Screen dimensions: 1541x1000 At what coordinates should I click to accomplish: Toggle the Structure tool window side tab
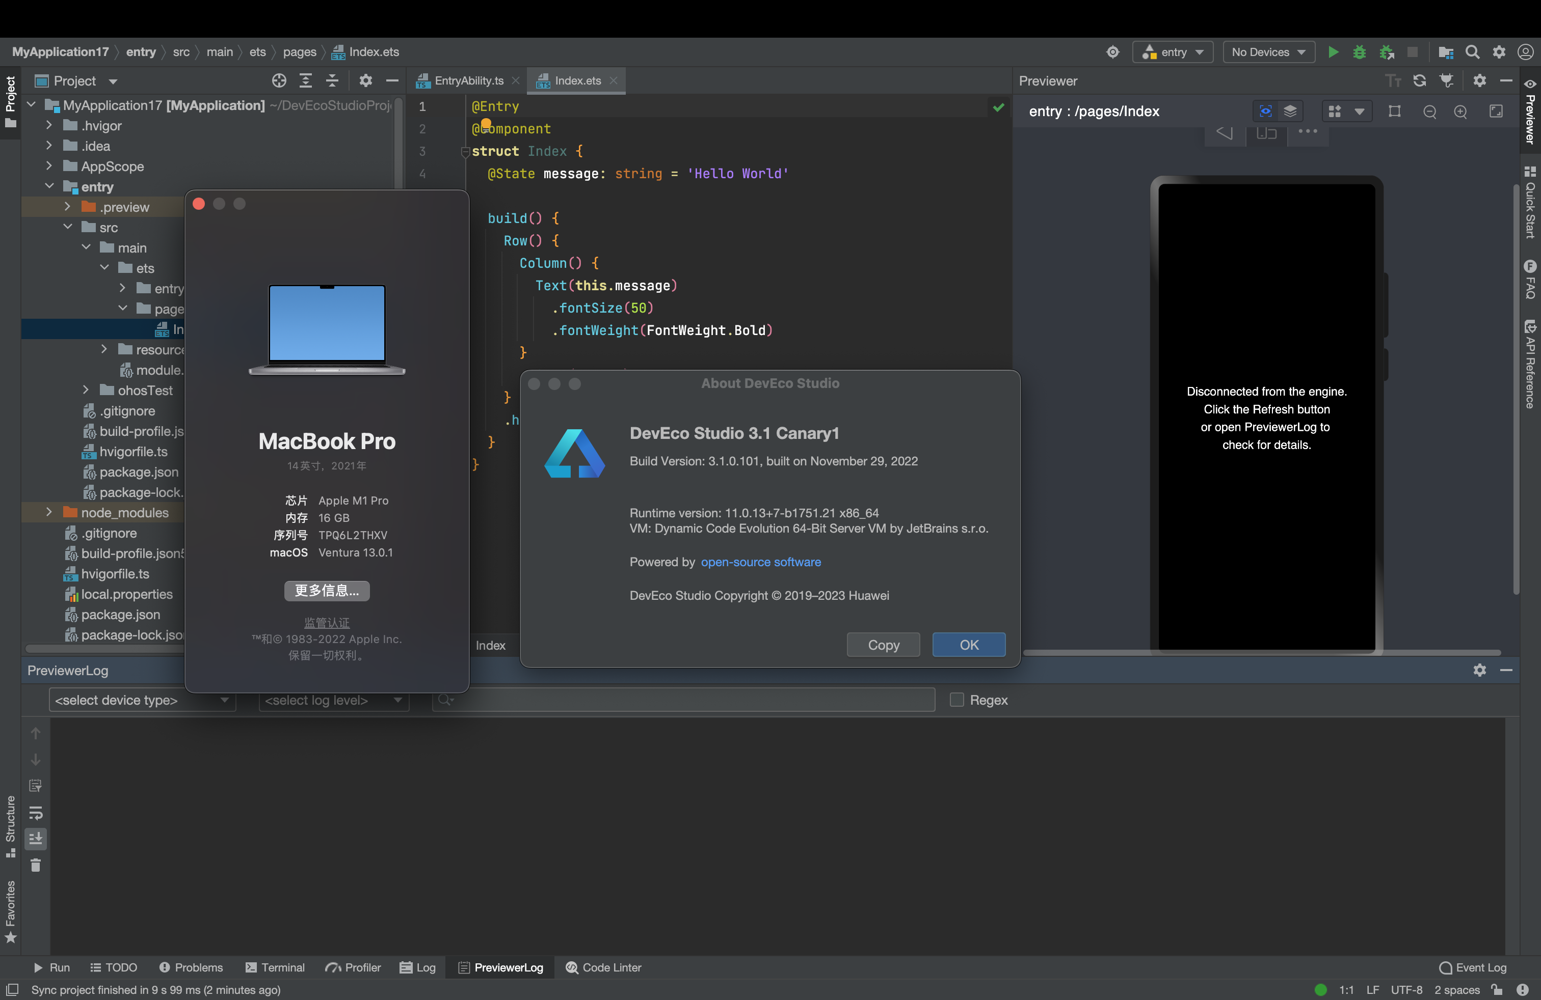coord(10,826)
